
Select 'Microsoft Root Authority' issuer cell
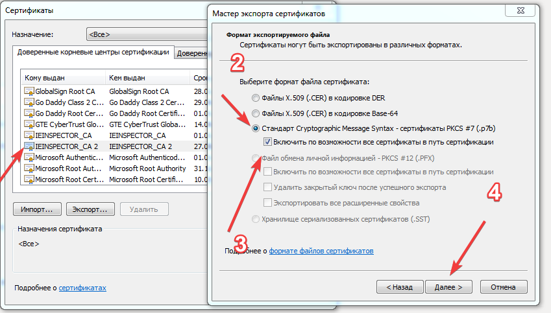tap(147, 168)
